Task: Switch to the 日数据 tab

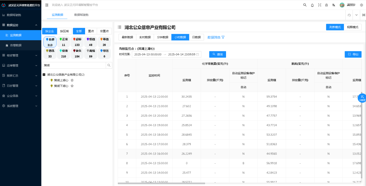Action: point(196,37)
